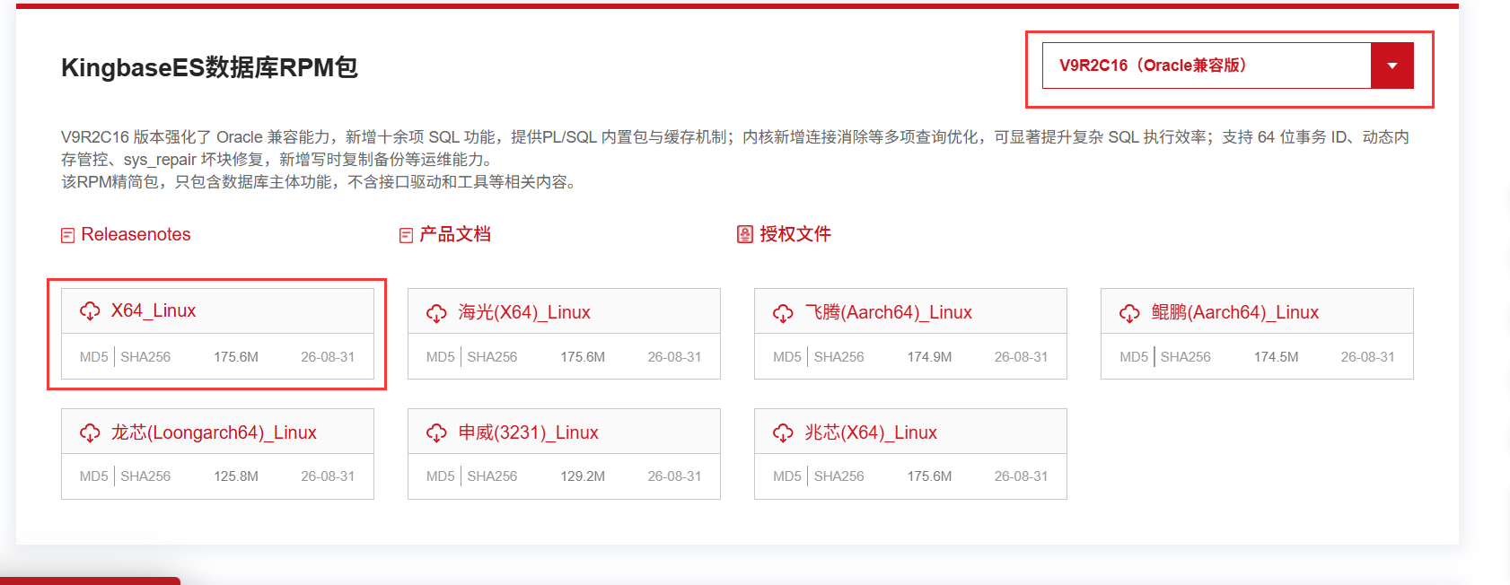This screenshot has height=585, width=1510.
Task: View SHA256 for 申威(3231)_Linux package
Action: [x=492, y=476]
